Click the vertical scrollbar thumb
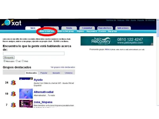The width and height of the screenshot is (159, 119). 158,29
